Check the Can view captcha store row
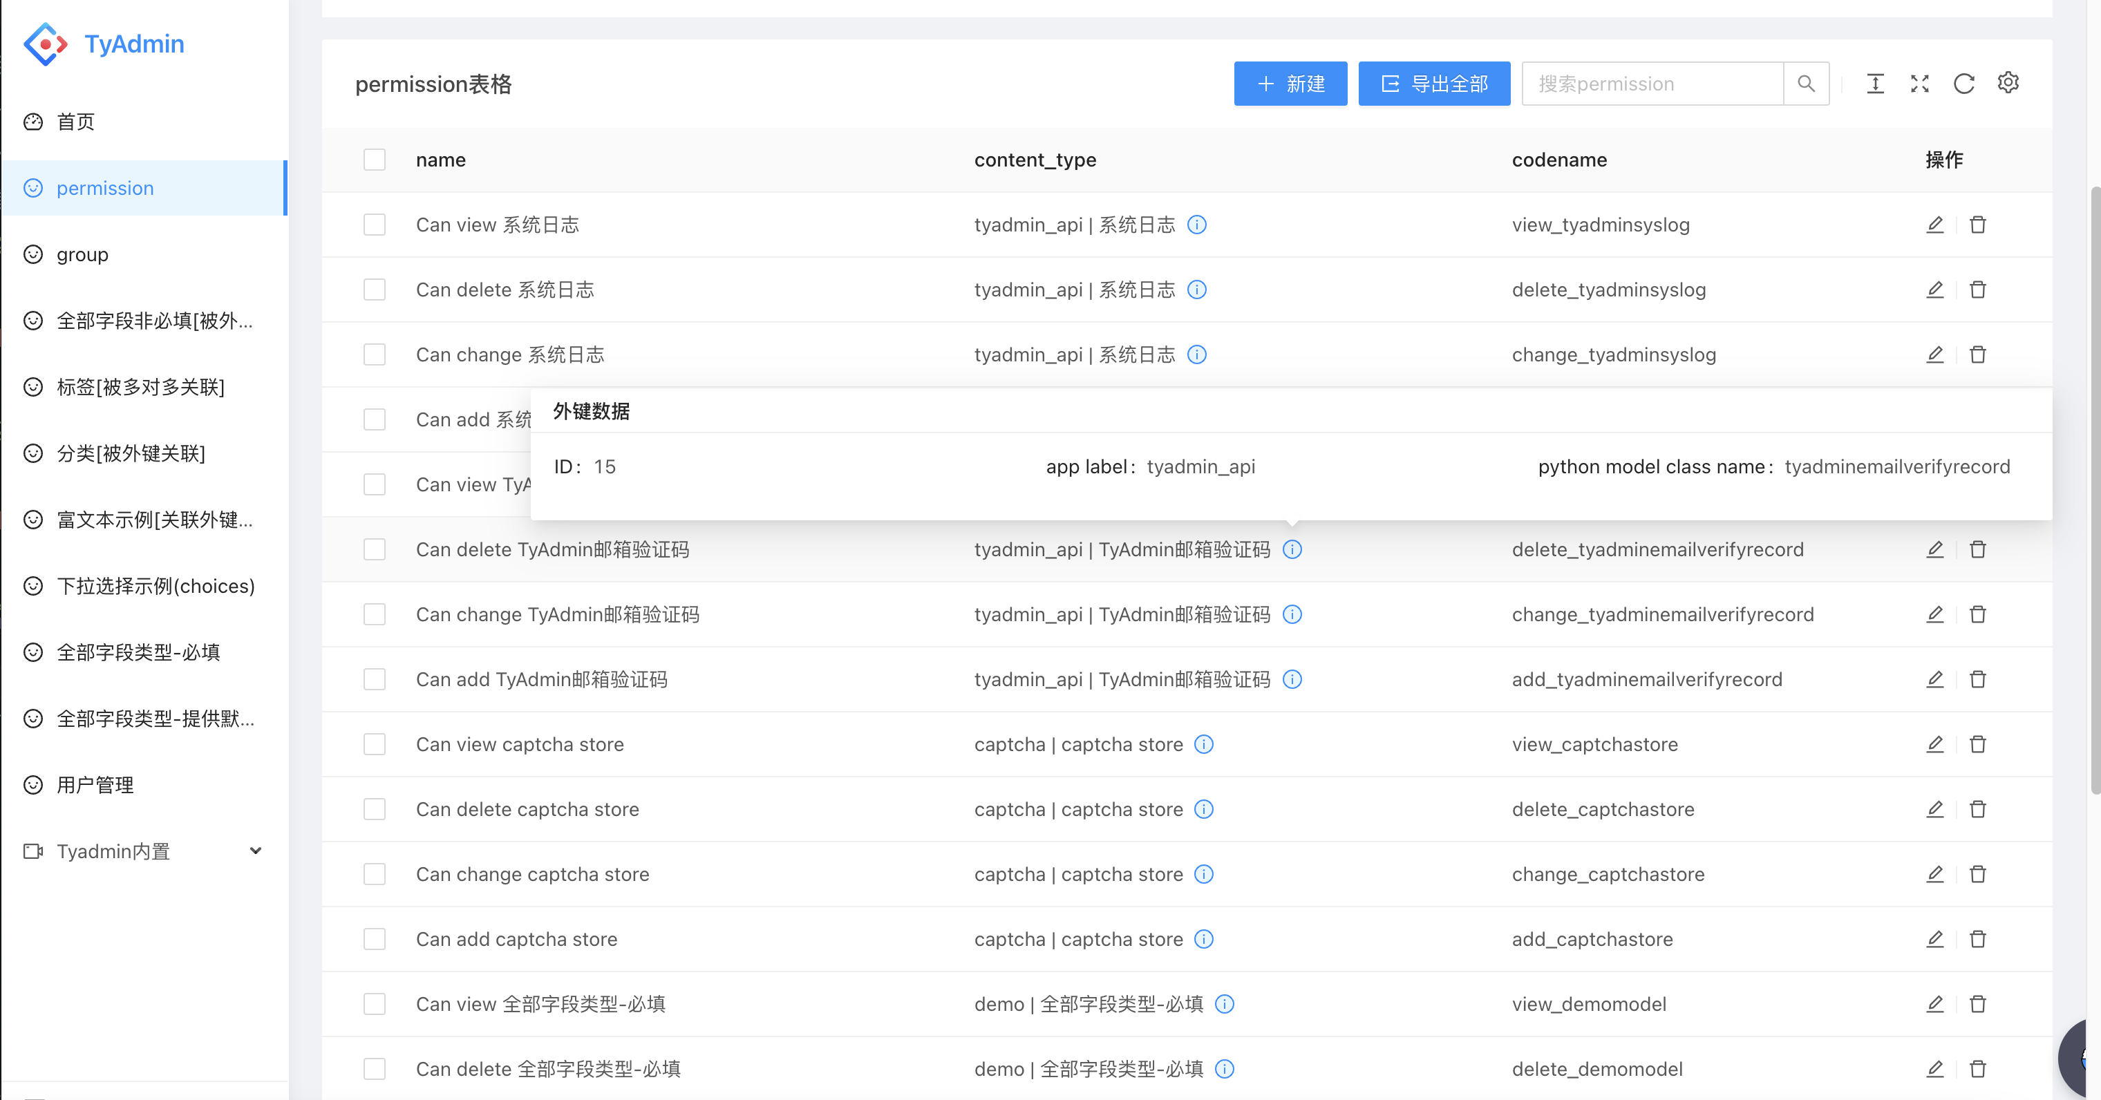This screenshot has height=1100, width=2101. 375,744
